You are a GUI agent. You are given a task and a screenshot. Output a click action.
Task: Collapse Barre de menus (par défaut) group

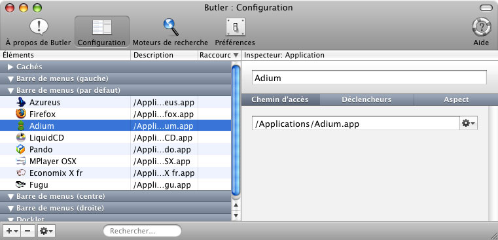click(x=11, y=91)
